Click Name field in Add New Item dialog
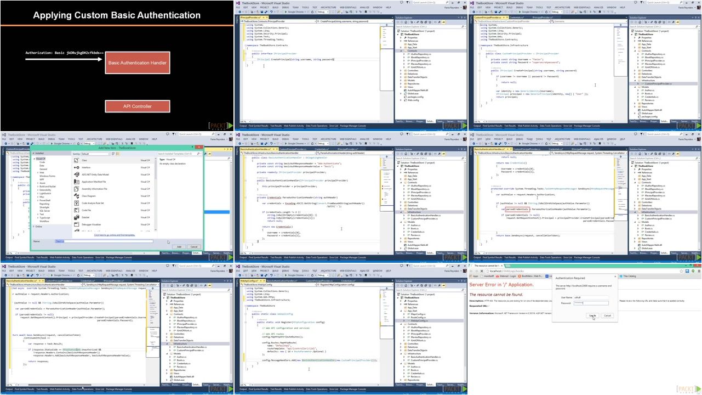Viewport: 702px width, 395px height. point(104,241)
